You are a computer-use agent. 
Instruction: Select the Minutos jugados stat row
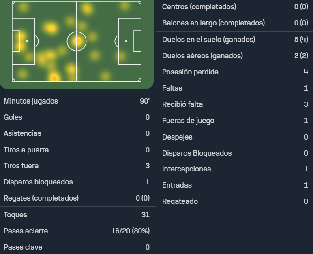tap(77, 101)
